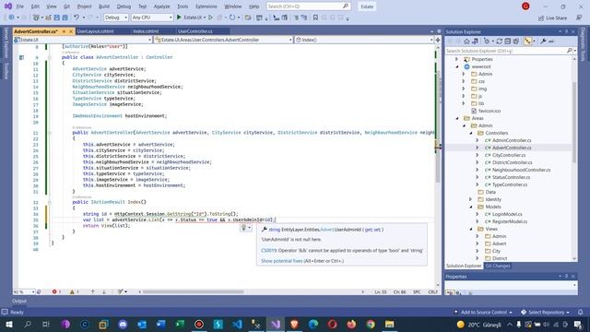Expand the css folder under wwwroot

pyautogui.click(x=464, y=81)
